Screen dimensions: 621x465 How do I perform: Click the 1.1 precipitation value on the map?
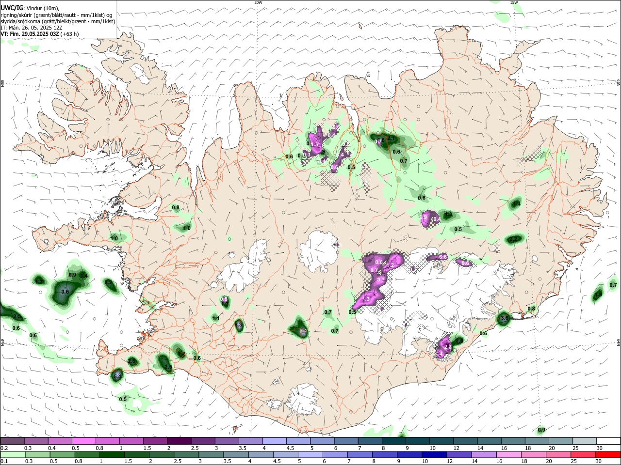pyautogui.click(x=216, y=318)
